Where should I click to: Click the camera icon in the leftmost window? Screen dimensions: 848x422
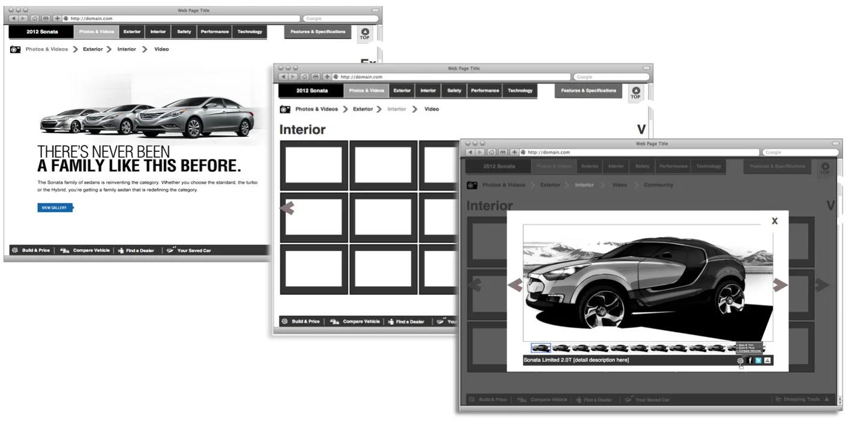(15, 49)
